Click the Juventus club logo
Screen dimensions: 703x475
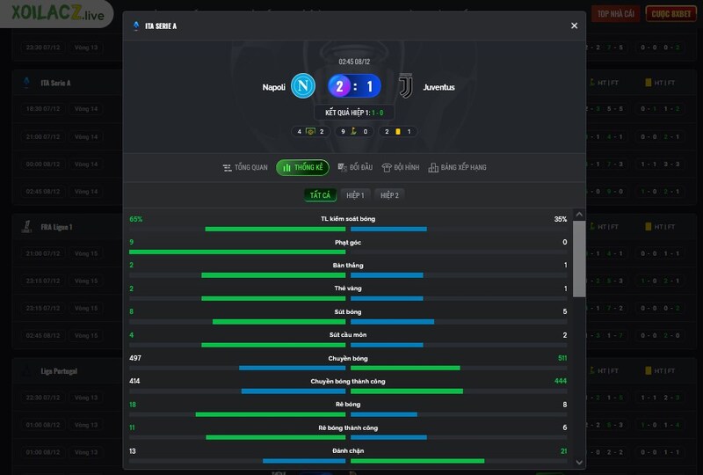[x=405, y=86]
